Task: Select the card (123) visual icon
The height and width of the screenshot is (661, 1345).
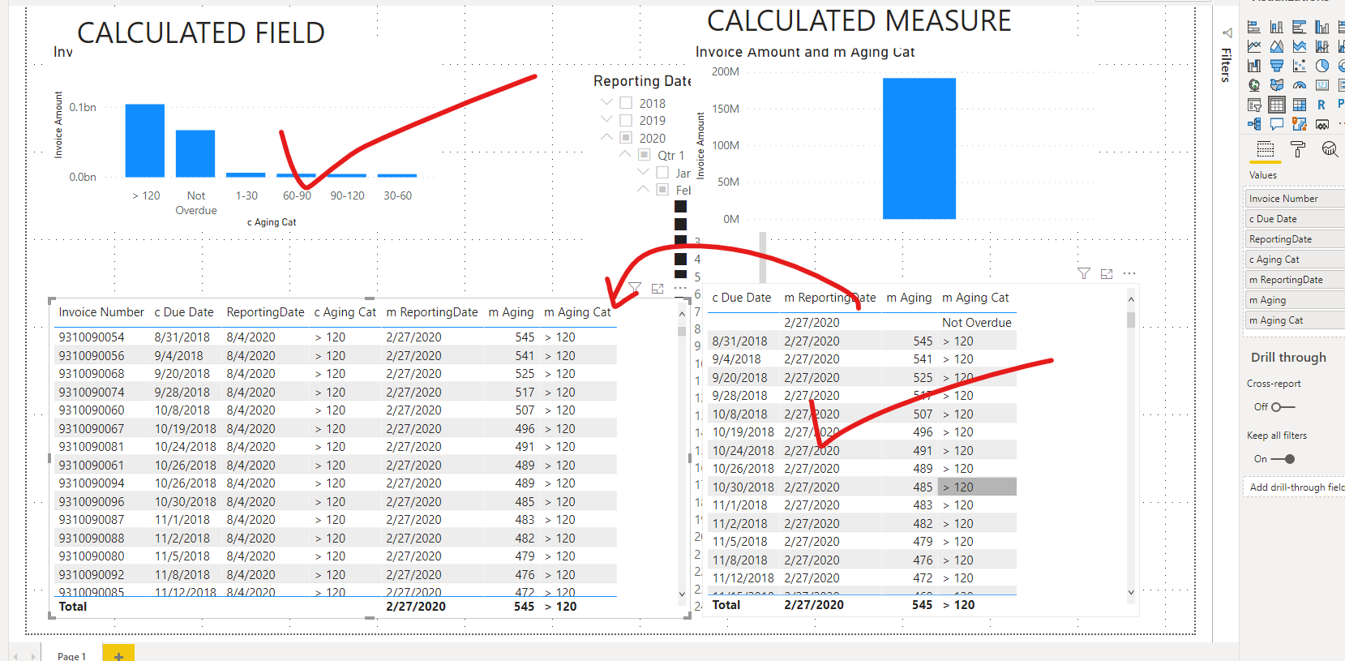Action: (1322, 85)
